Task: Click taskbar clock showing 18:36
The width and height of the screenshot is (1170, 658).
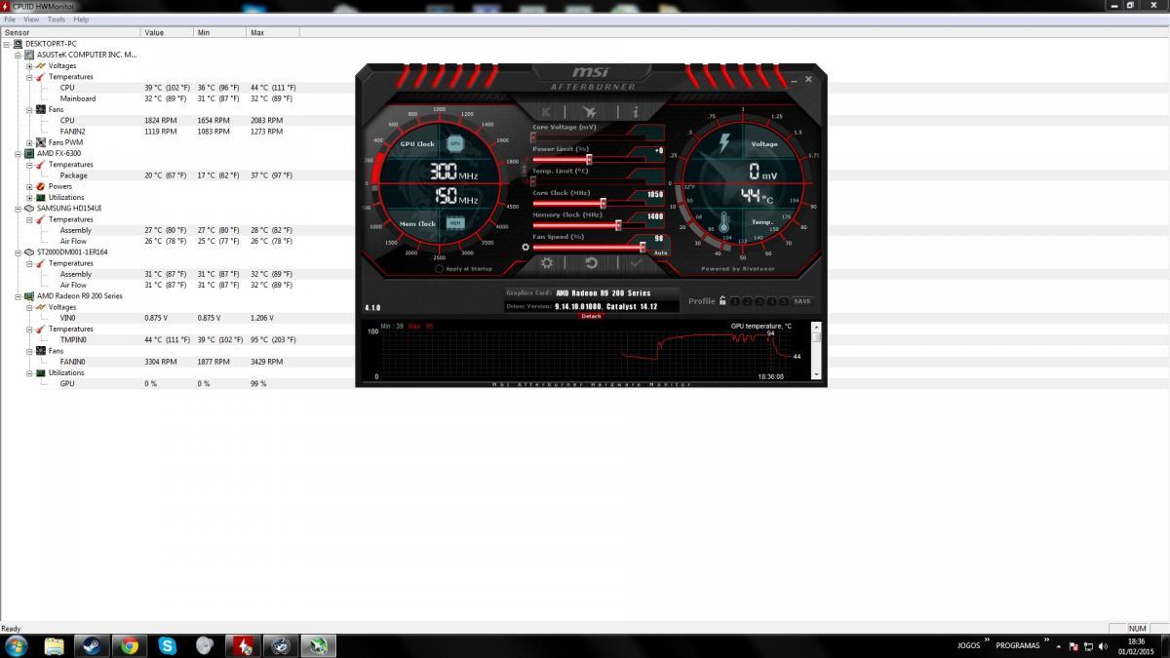Action: coord(1136,645)
